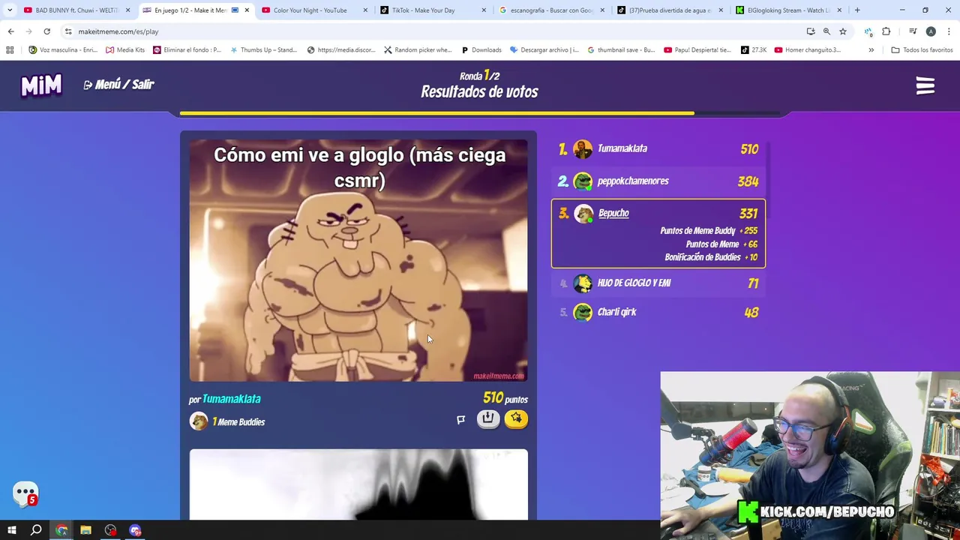Viewport: 960px width, 540px height.
Task: Click the MiM logo
Action: [41, 85]
